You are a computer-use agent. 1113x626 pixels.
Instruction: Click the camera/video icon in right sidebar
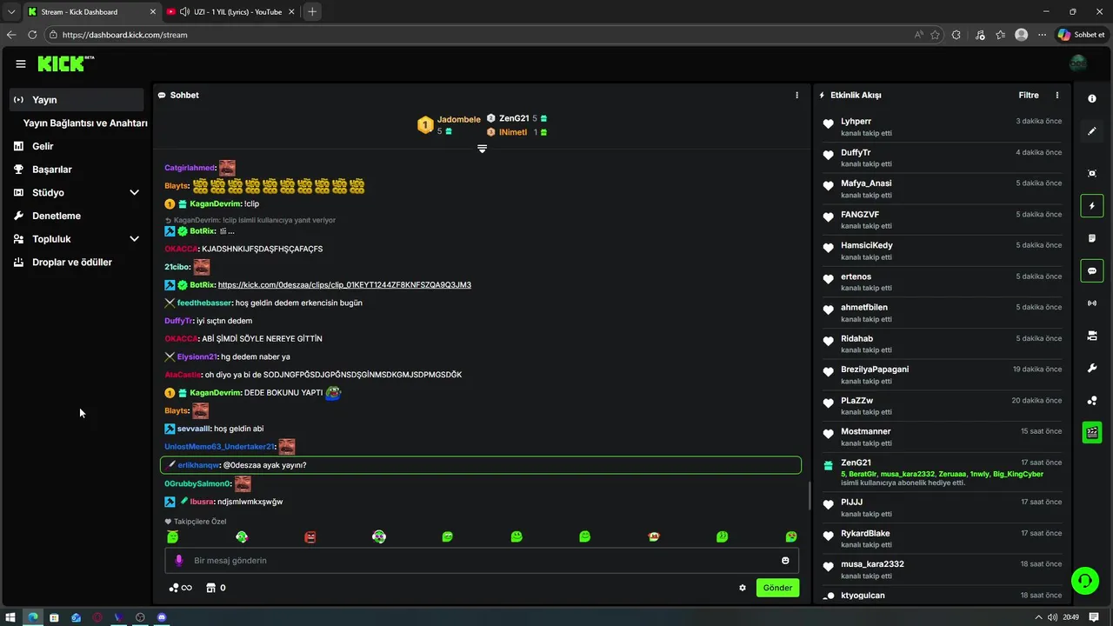click(1092, 336)
